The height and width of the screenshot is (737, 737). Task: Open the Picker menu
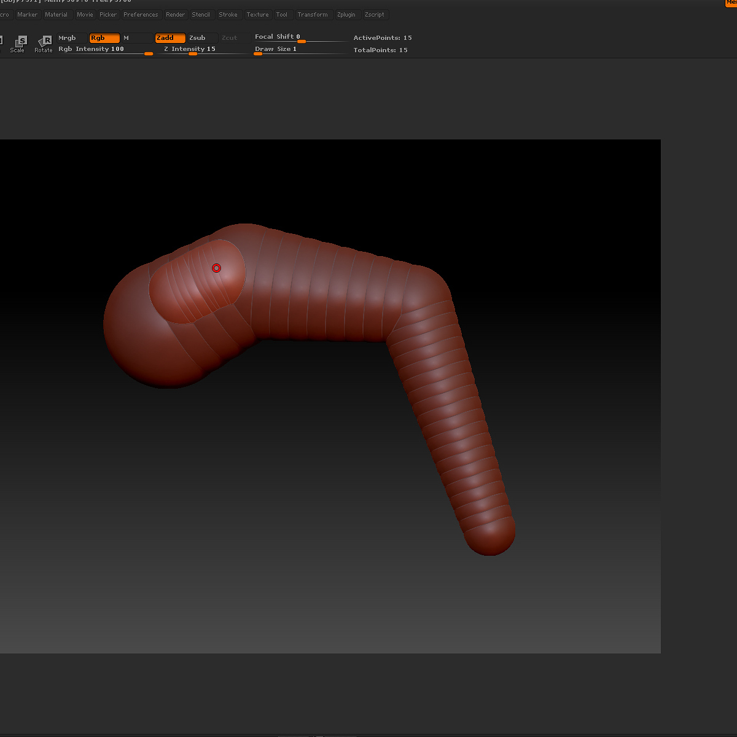(x=108, y=15)
